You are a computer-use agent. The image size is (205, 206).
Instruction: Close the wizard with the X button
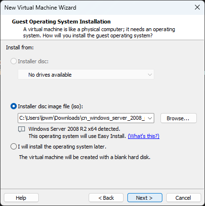(197, 7)
